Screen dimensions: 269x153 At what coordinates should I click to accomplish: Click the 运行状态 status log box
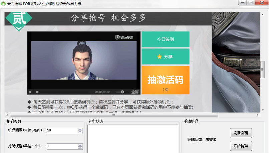click(133, 139)
